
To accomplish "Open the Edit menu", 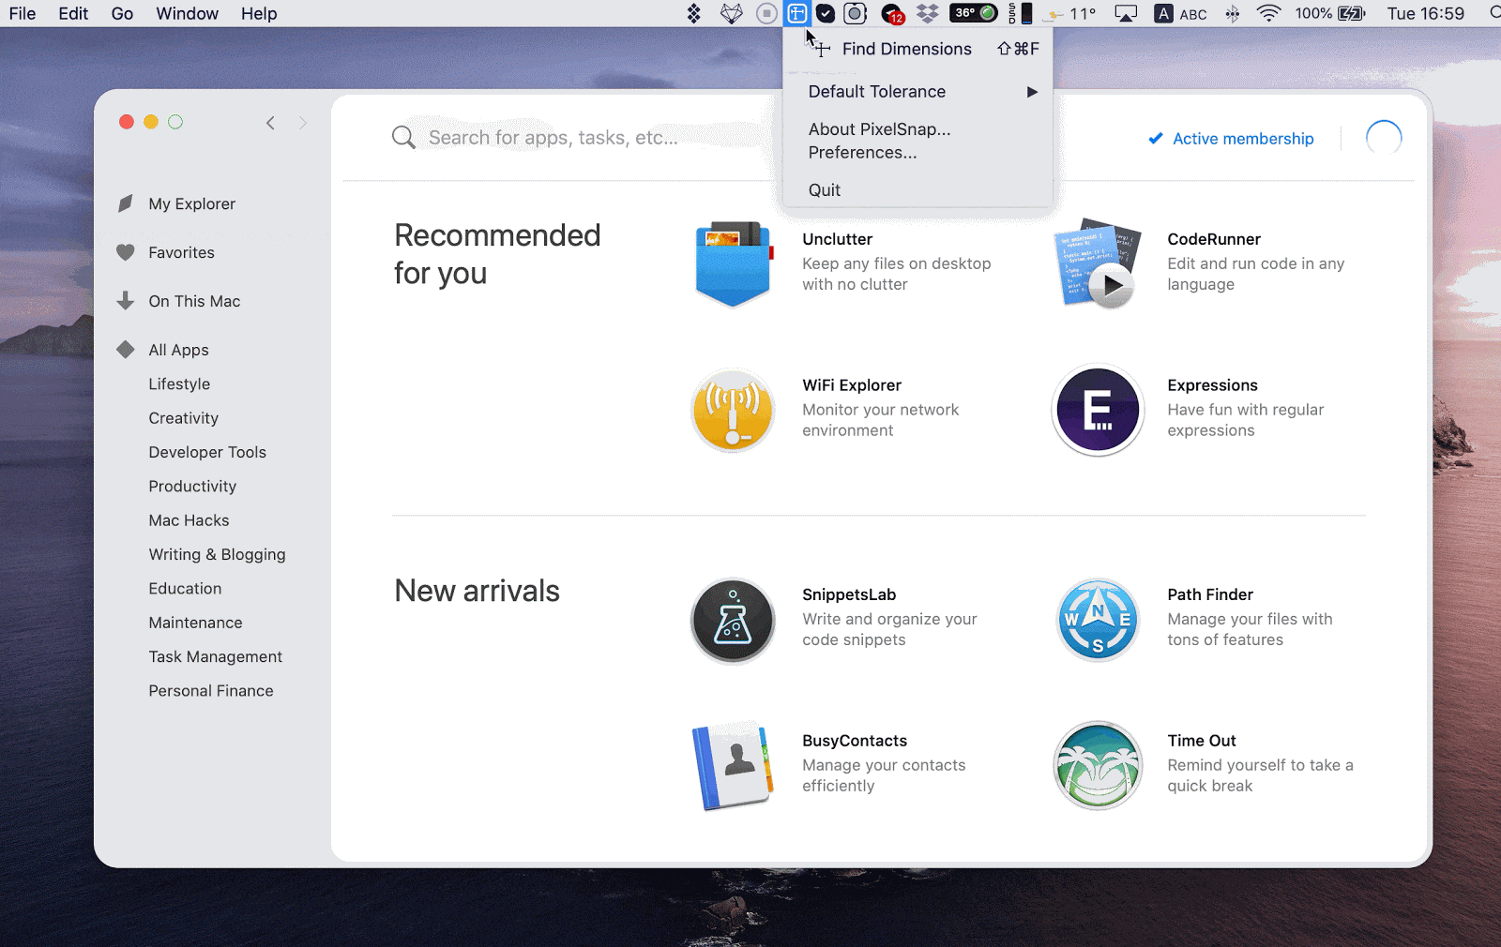I will coord(73,13).
